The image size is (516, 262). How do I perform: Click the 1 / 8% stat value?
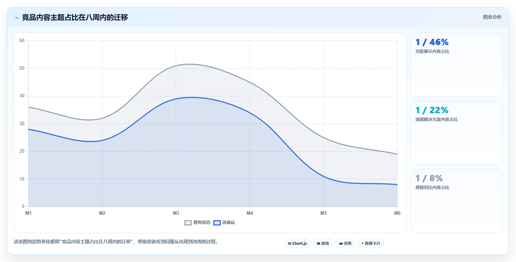point(429,178)
